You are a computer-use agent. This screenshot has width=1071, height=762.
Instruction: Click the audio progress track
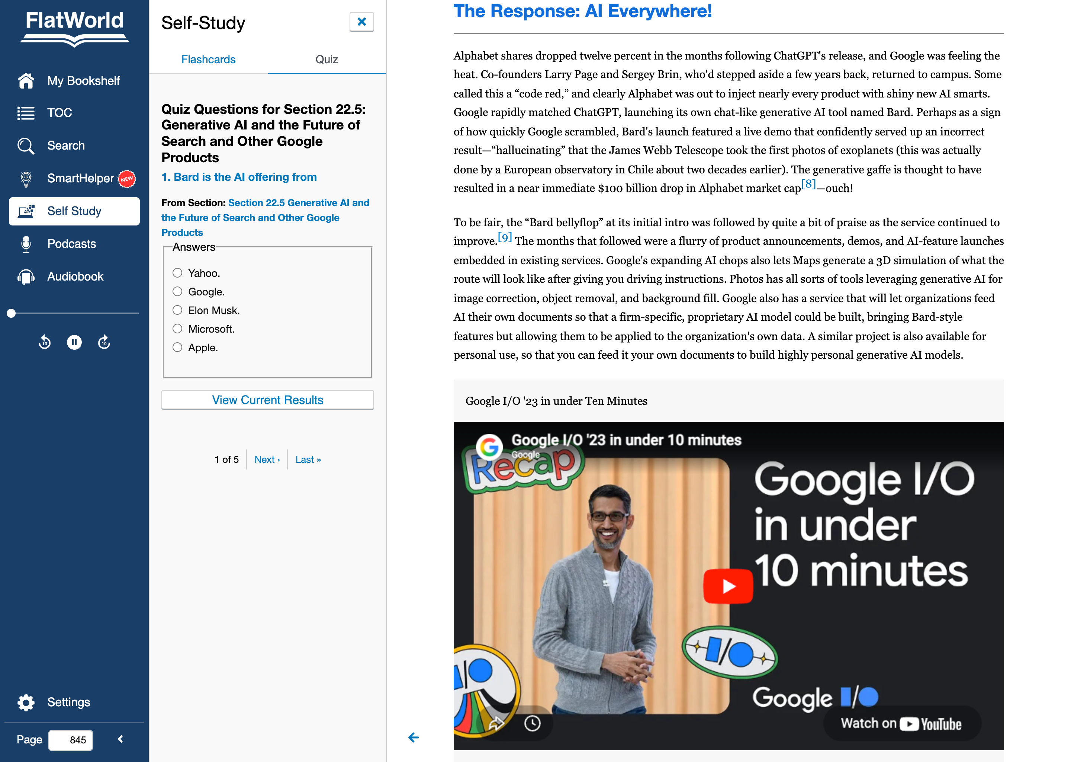74,313
